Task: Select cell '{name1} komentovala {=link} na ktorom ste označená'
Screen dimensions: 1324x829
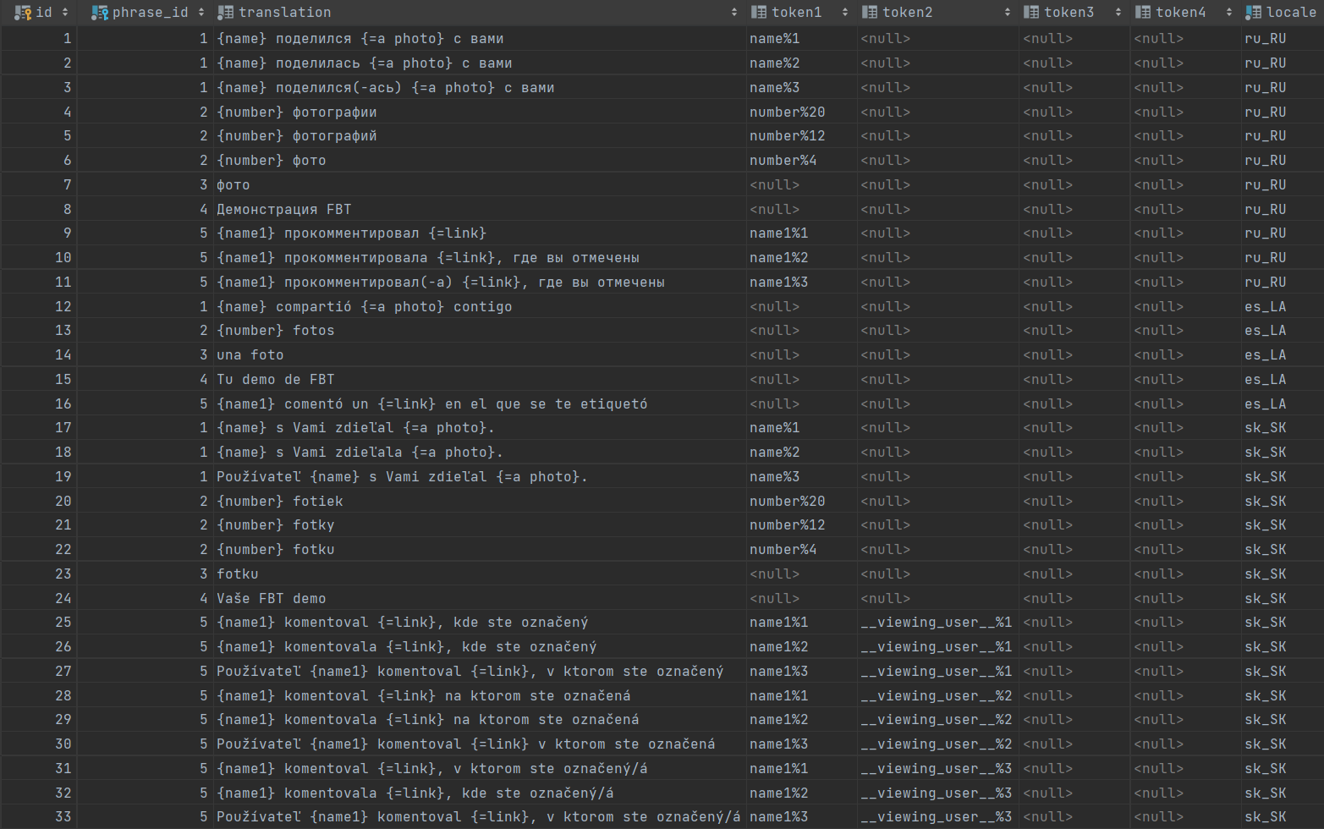Action: (x=480, y=720)
